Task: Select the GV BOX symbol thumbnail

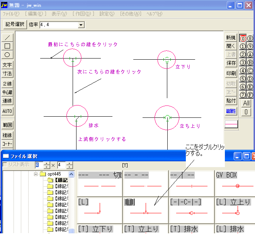Action: [237, 182]
